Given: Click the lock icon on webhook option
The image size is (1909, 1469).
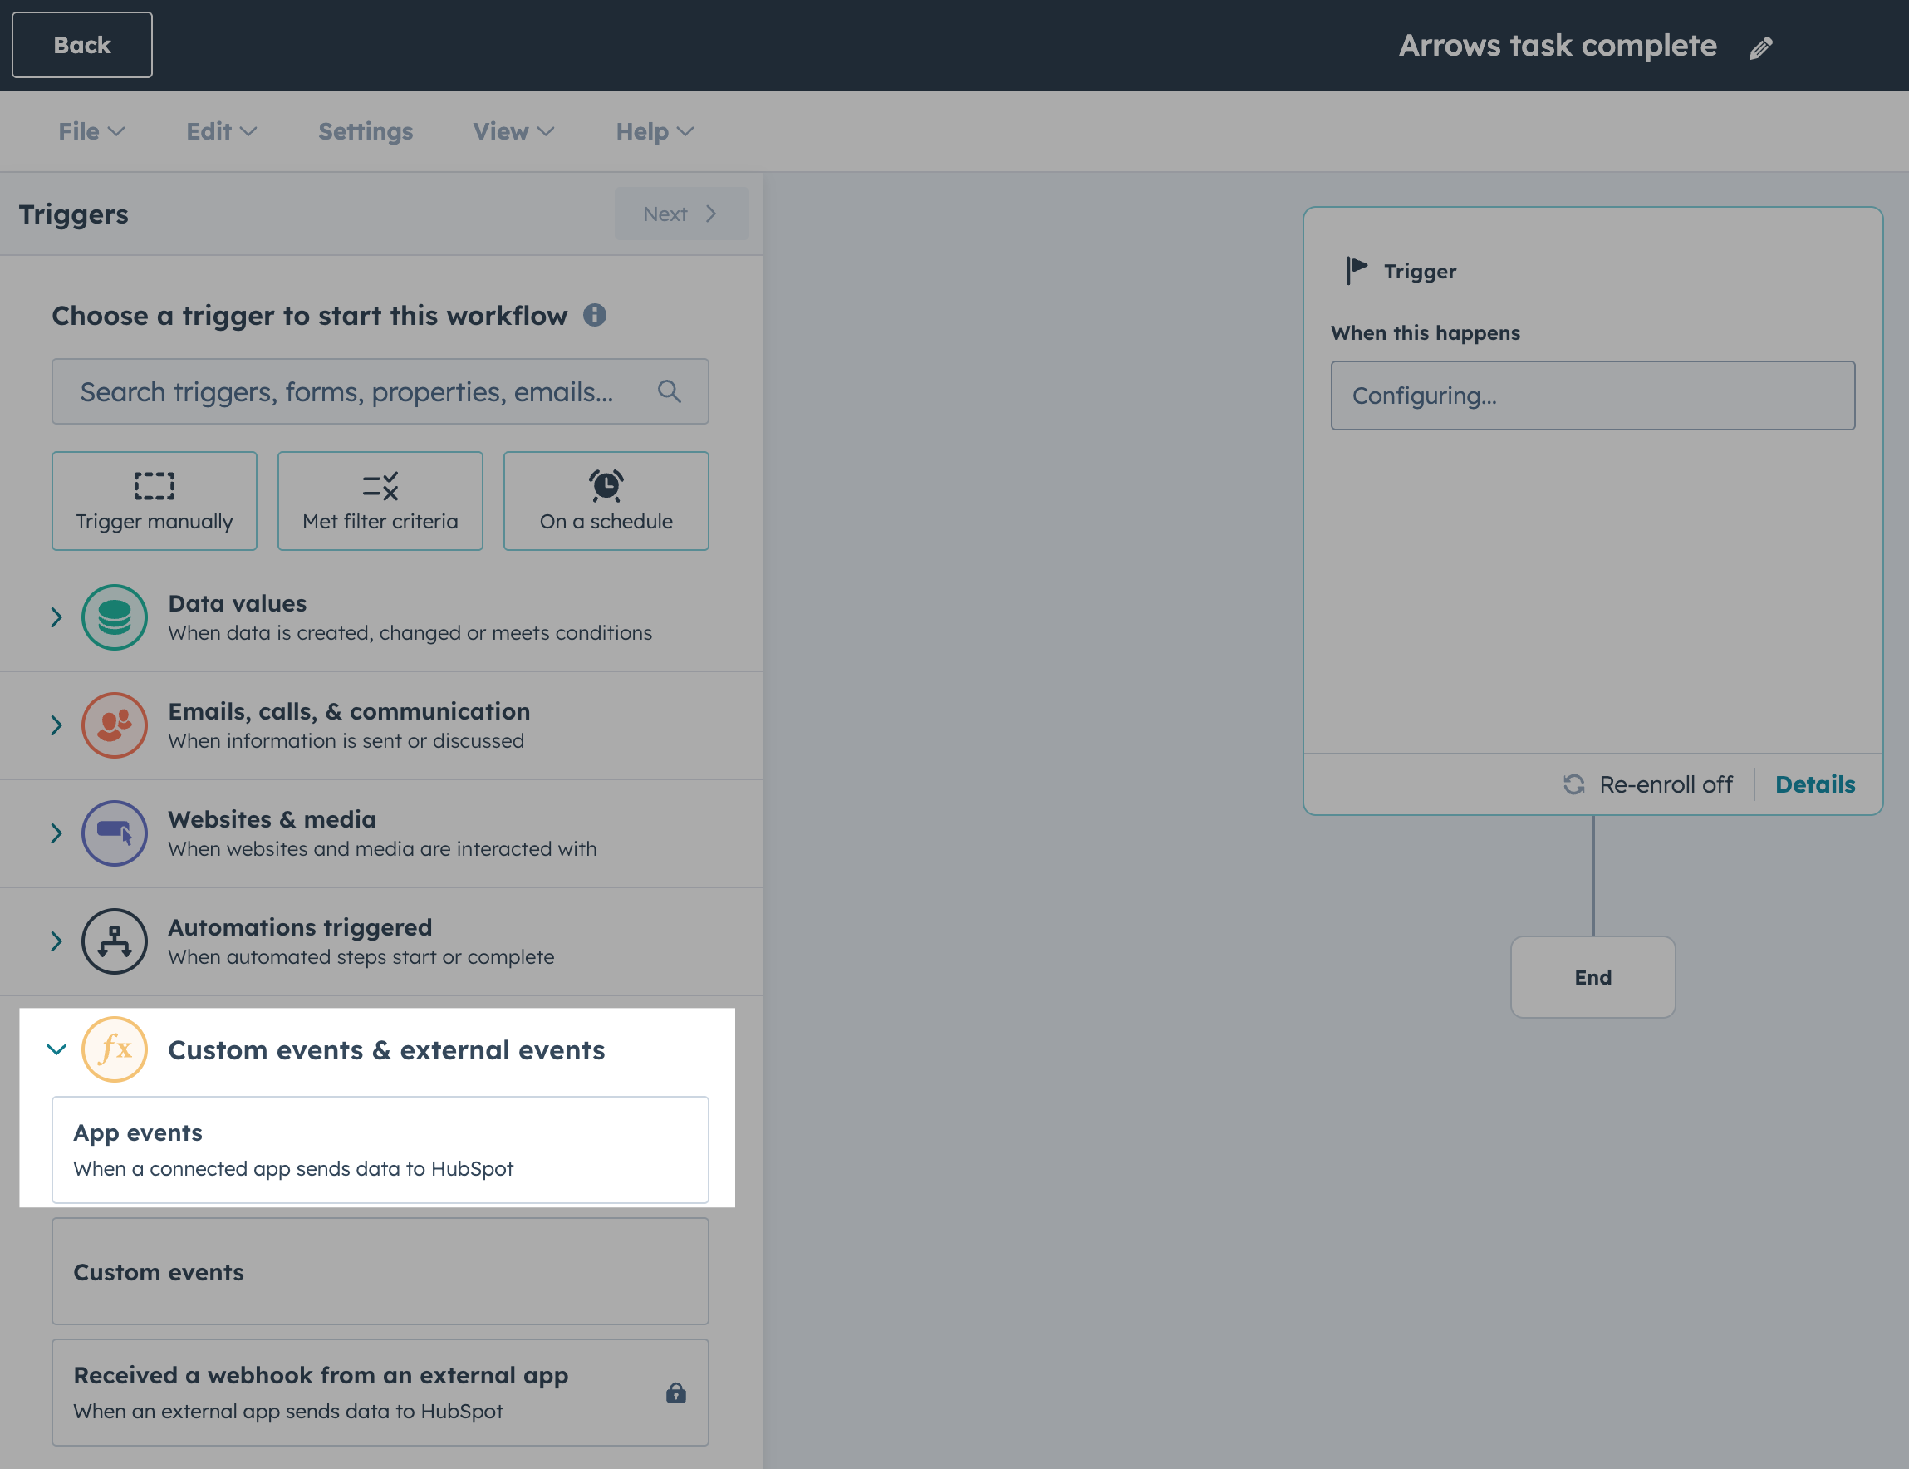Looking at the screenshot, I should point(675,1393).
